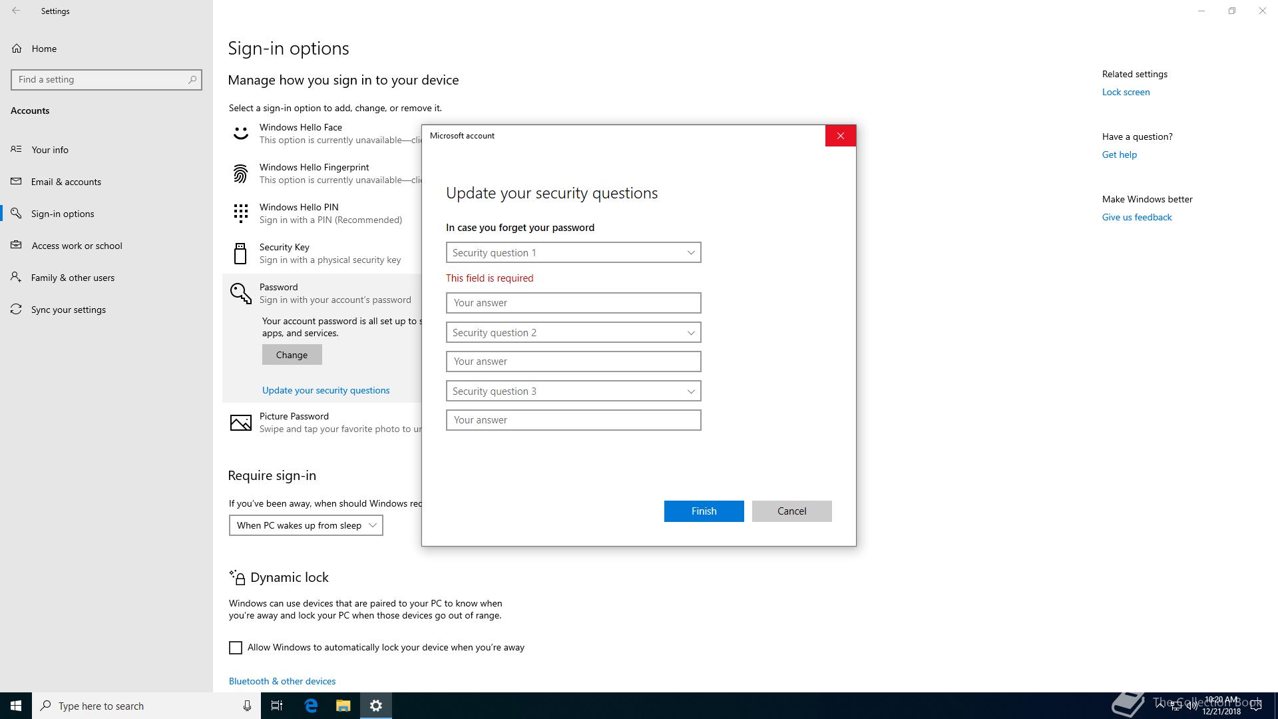1278x719 pixels.
Task: Open Bluetooth & other devices link
Action: 282,681
